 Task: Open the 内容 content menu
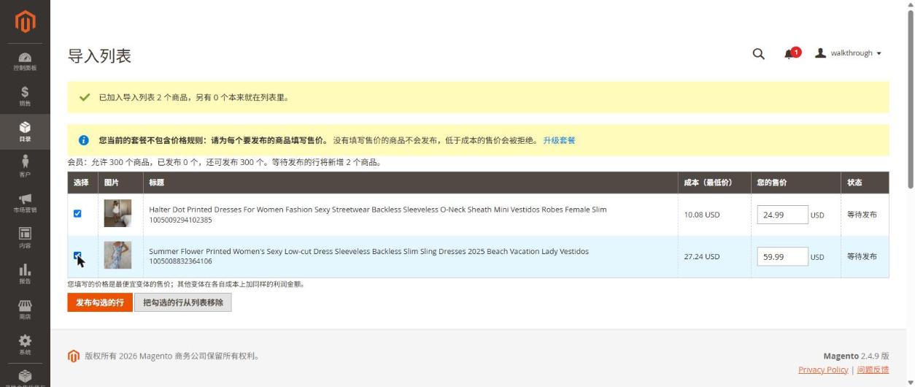[25, 238]
